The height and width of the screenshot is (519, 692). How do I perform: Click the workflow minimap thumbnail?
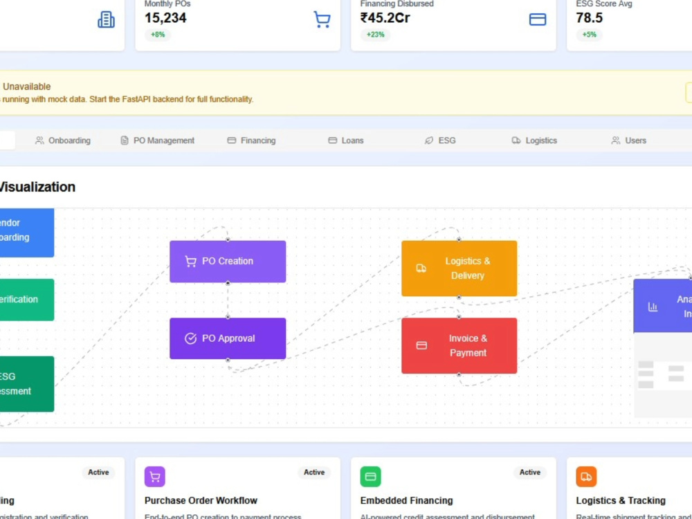point(663,376)
